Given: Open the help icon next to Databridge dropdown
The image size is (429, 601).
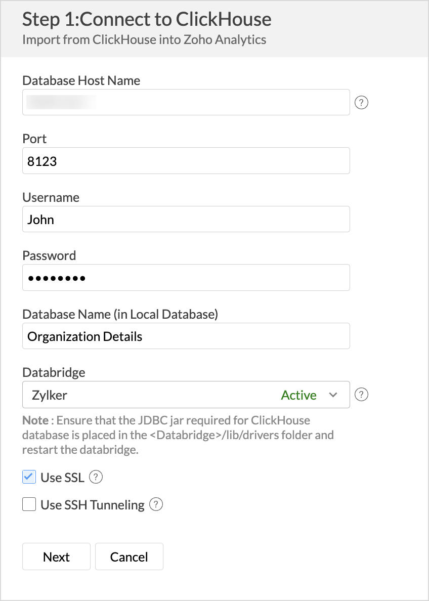Looking at the screenshot, I should click(361, 395).
